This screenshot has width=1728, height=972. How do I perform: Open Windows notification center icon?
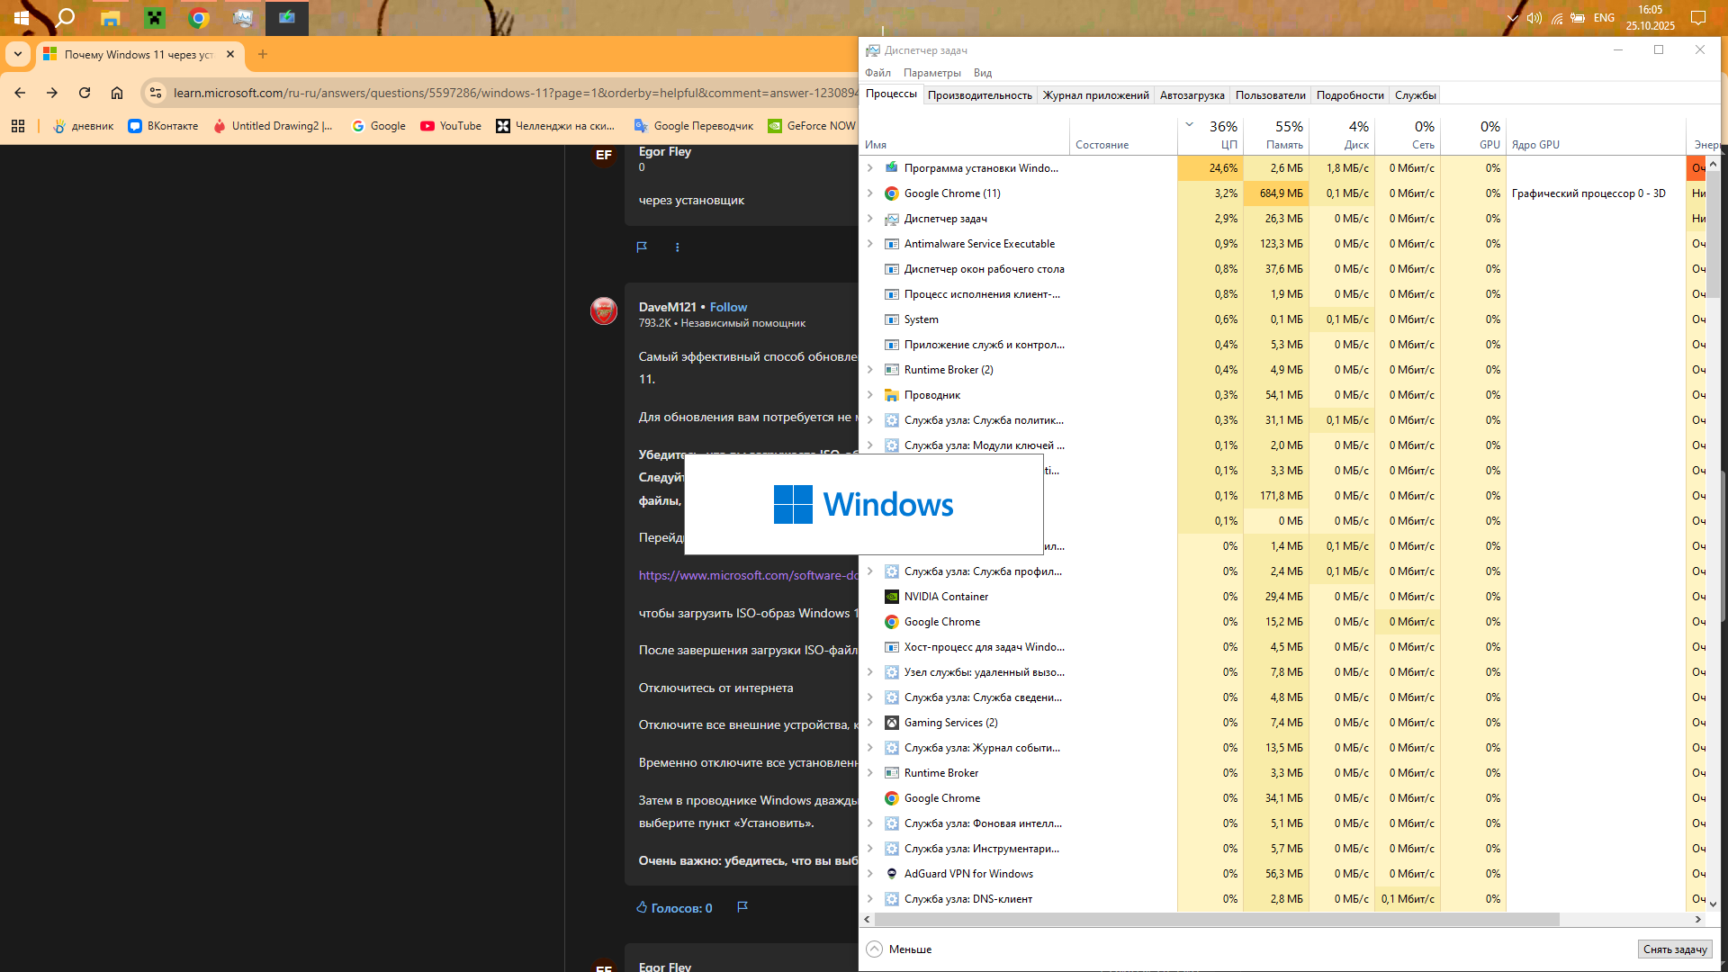click(x=1698, y=17)
